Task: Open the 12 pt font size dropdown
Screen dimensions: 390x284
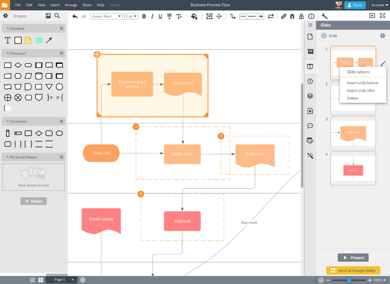Action: 130,16
